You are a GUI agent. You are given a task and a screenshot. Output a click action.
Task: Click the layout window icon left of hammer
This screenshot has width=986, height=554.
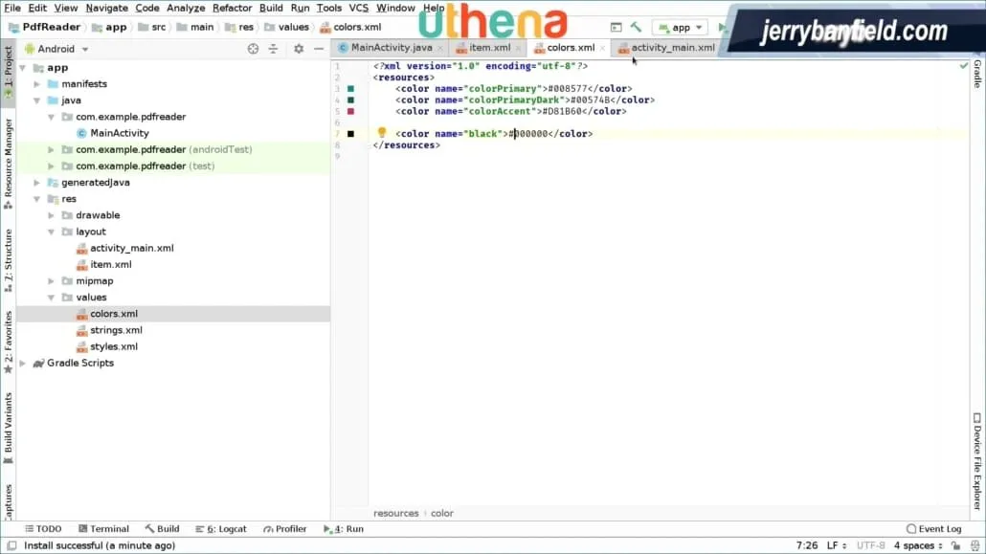click(x=616, y=27)
